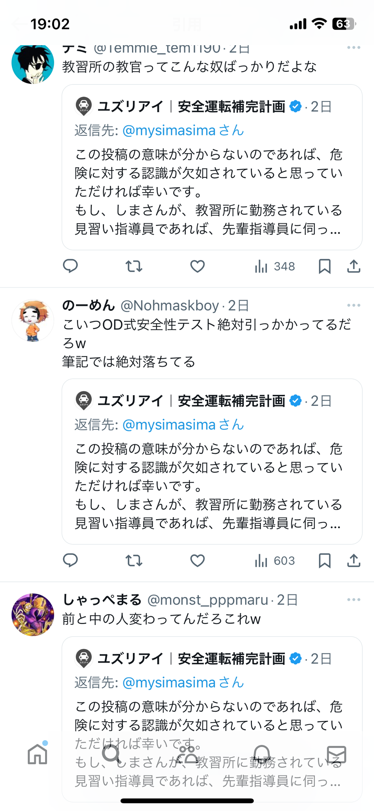
Task: Open しゃっぺまる profile avatar
Action: pyautogui.click(x=33, y=614)
